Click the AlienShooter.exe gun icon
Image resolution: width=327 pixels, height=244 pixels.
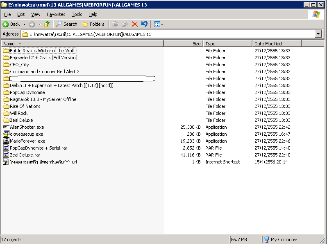pos(6,127)
